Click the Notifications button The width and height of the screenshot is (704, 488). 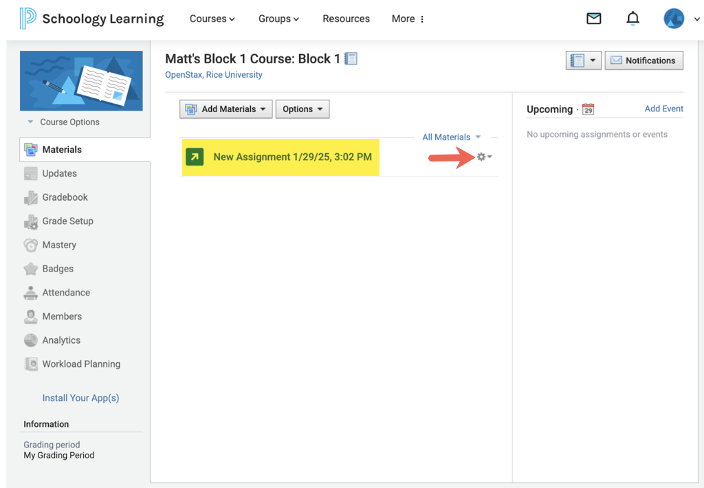(643, 60)
